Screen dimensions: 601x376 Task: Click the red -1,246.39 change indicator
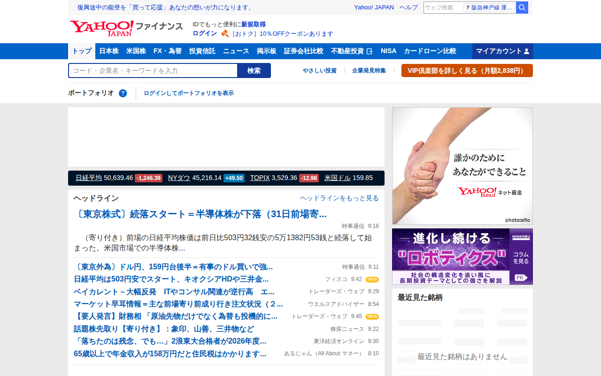148,178
